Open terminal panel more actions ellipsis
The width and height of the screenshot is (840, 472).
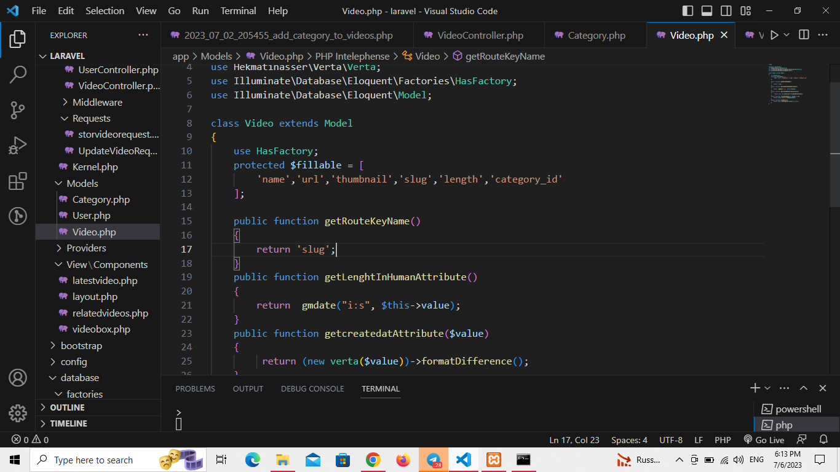[x=784, y=388]
